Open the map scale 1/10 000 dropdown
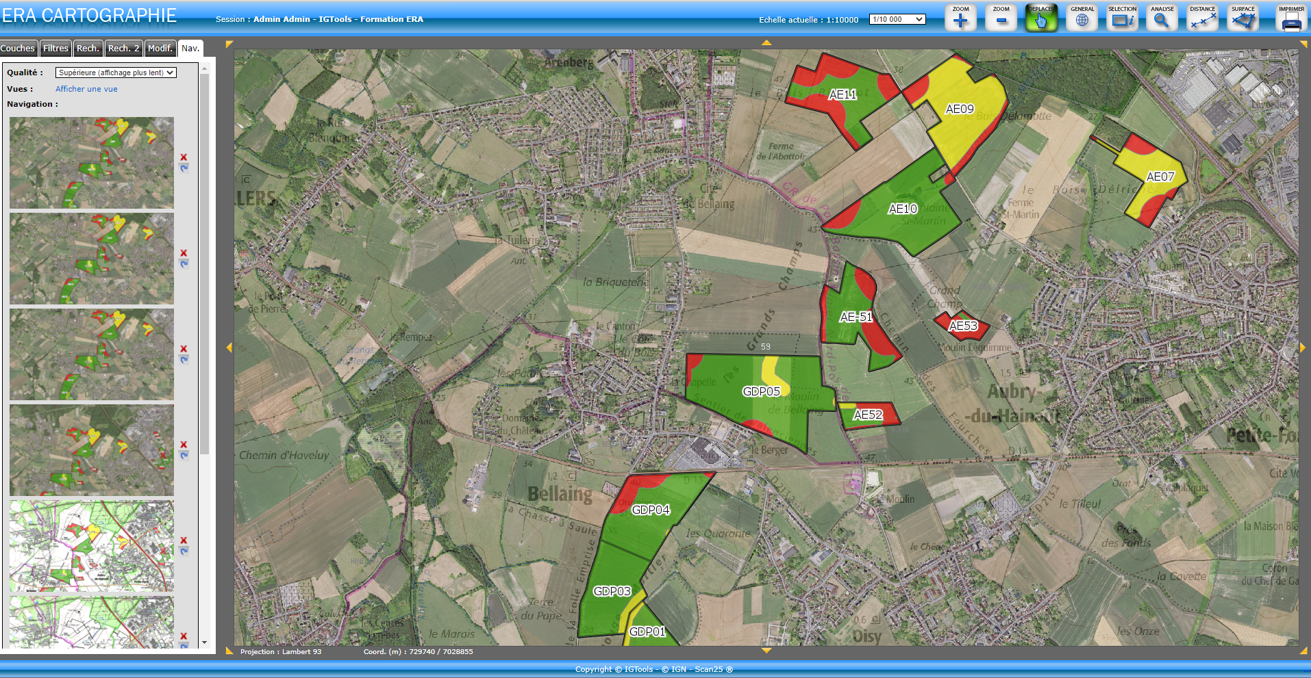 click(x=897, y=19)
